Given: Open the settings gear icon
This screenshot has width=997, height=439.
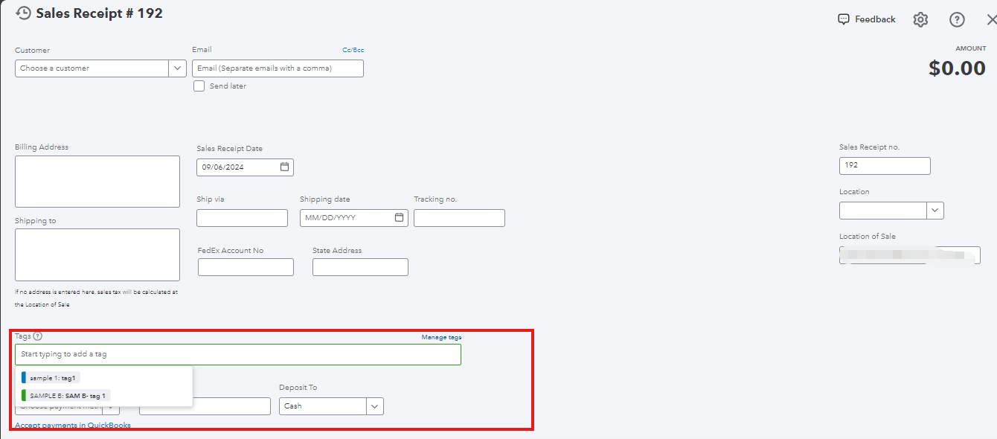Looking at the screenshot, I should click(x=920, y=19).
